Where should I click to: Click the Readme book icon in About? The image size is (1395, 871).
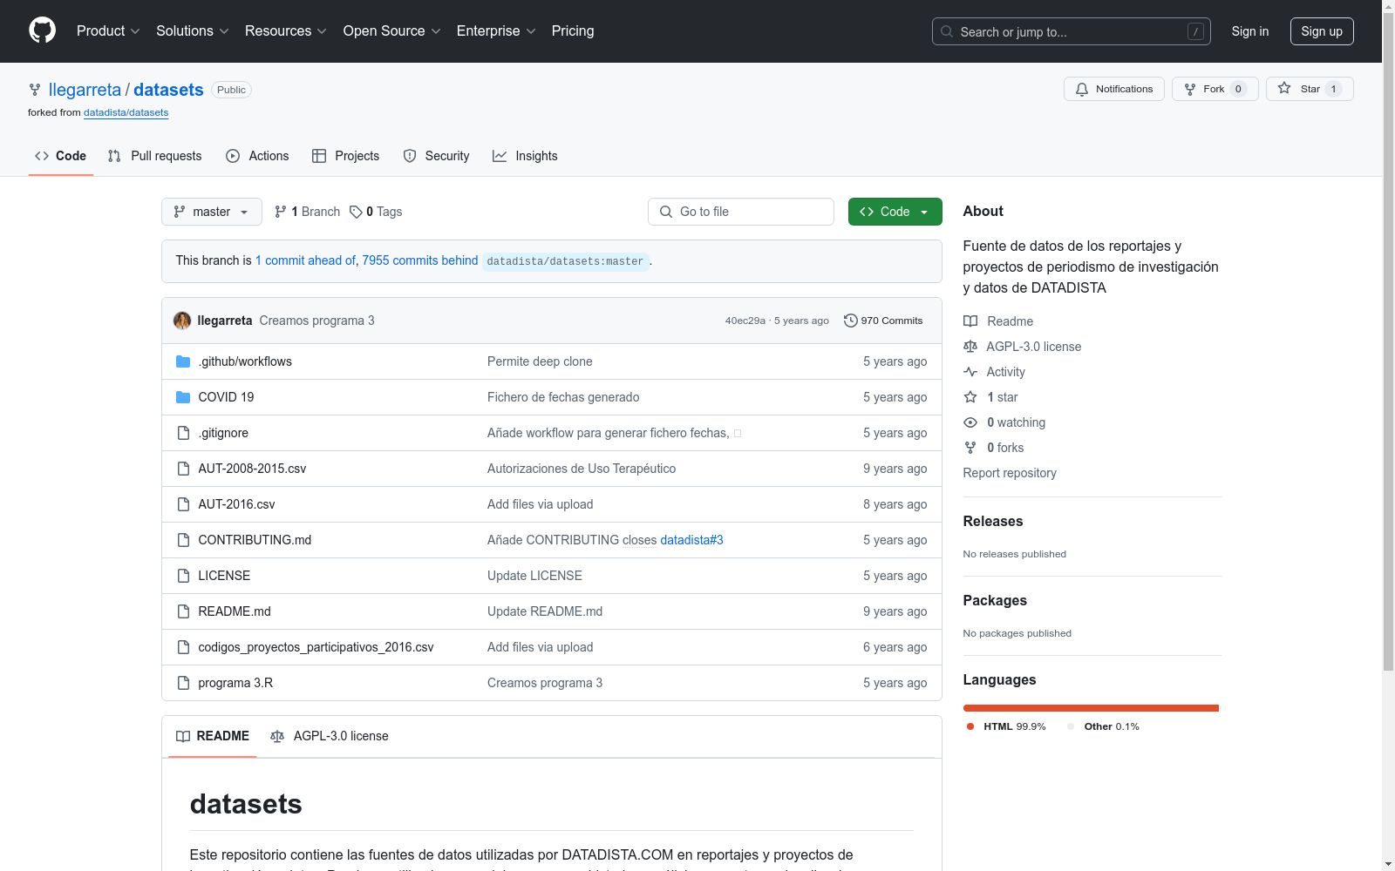click(970, 321)
